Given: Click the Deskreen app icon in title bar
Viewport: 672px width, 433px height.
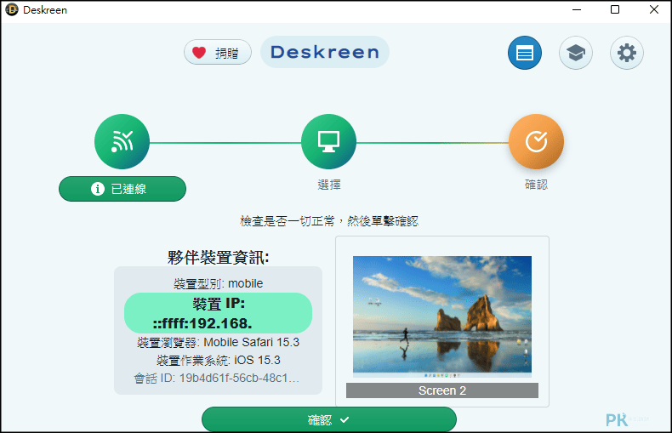Looking at the screenshot, I should point(12,9).
